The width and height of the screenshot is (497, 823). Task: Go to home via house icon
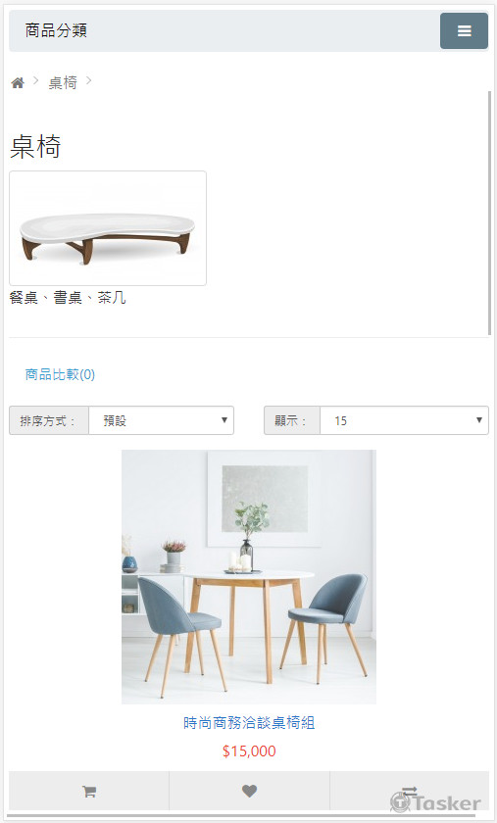18,83
